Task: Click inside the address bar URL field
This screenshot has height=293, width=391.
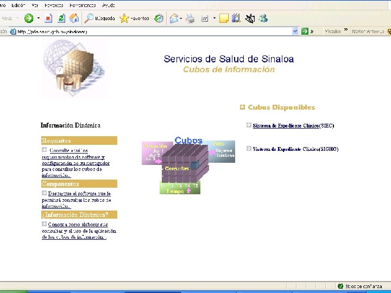Action: tap(153, 31)
